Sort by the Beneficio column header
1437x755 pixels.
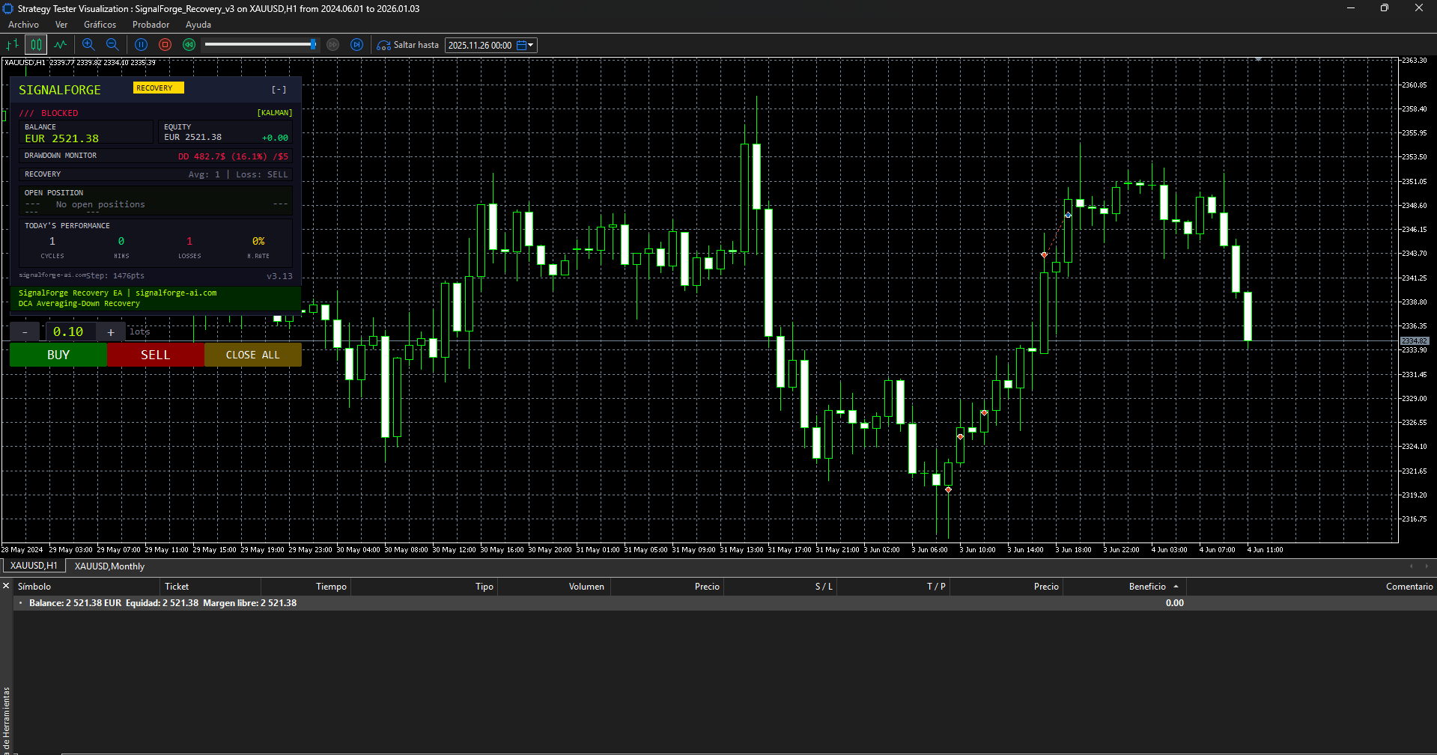pos(1125,587)
